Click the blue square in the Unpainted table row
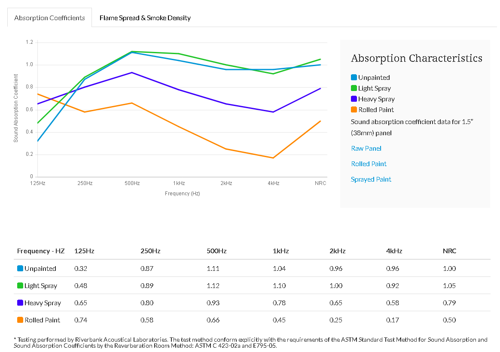 click(20, 269)
